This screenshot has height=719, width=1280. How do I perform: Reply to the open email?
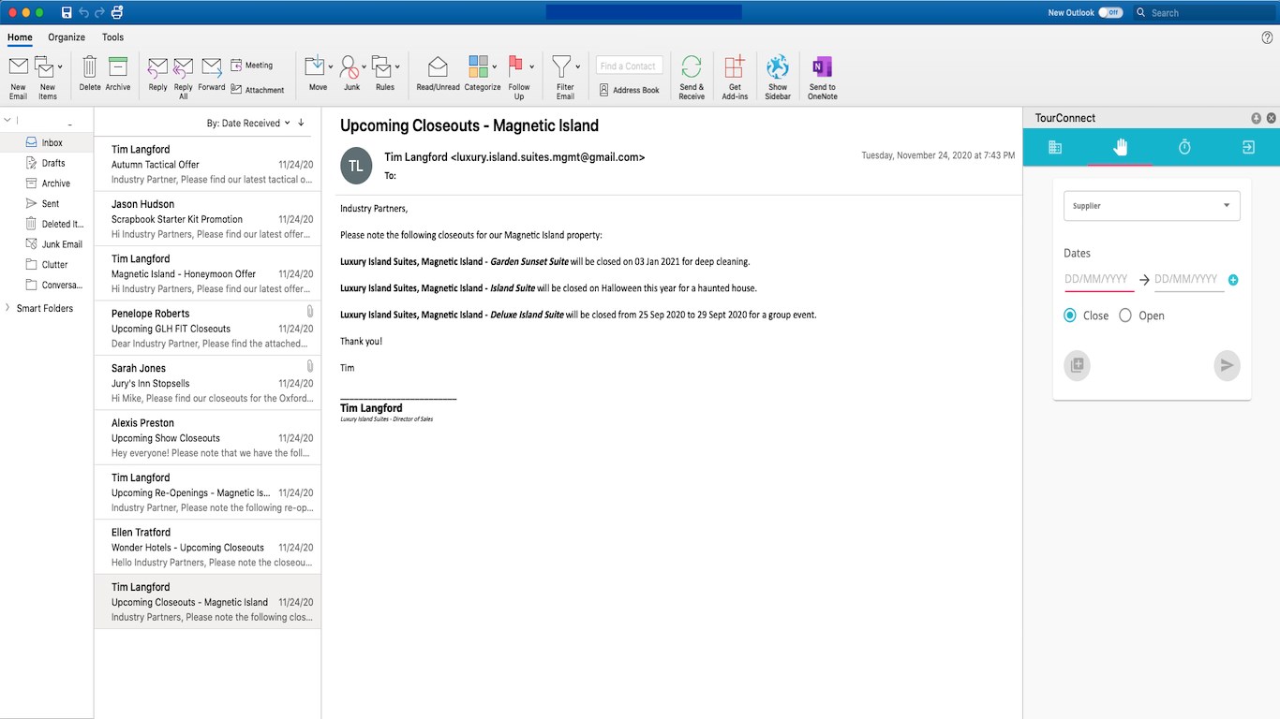coord(157,73)
